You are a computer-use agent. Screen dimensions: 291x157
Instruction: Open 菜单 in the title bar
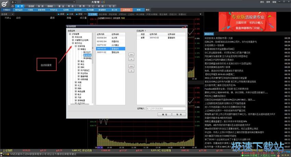pos(268,2)
